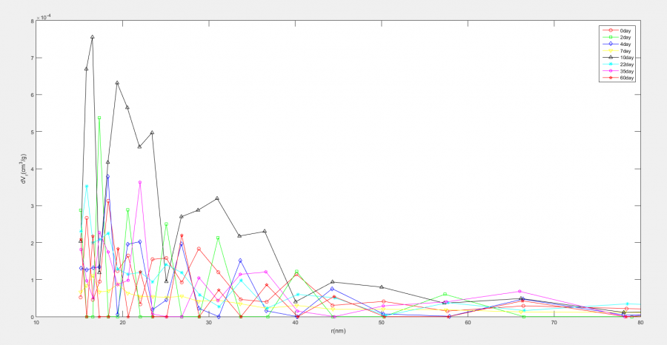Click the x-axis tick label 70
Screen dimensions: 667x345
[x=554, y=323]
